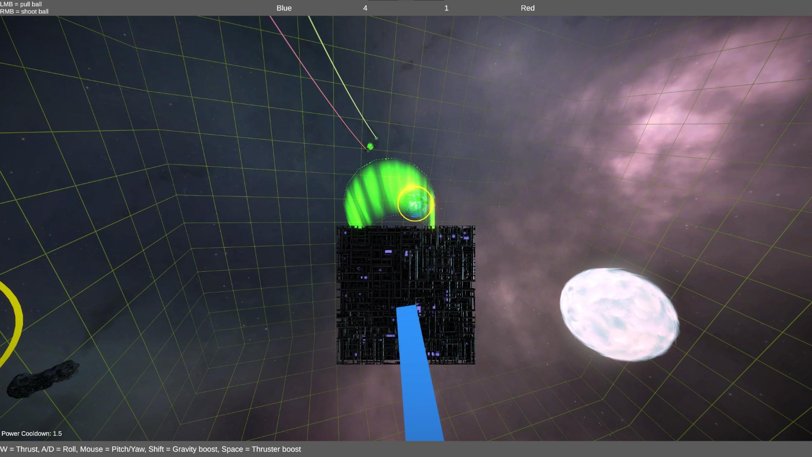Click the Blue score number 4

(x=365, y=8)
